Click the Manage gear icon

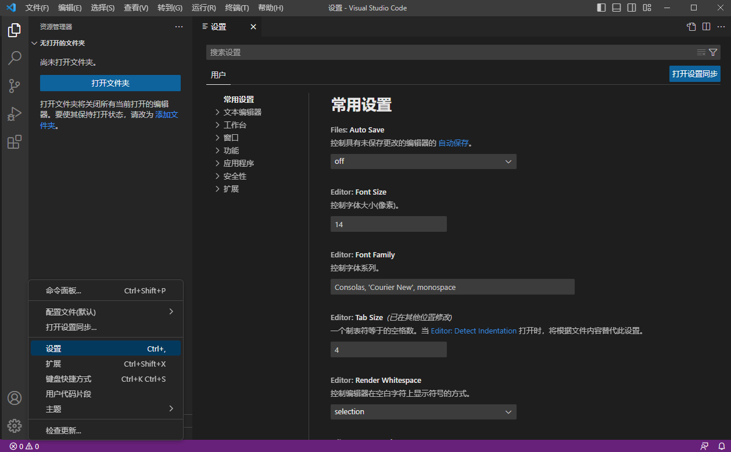click(x=15, y=426)
